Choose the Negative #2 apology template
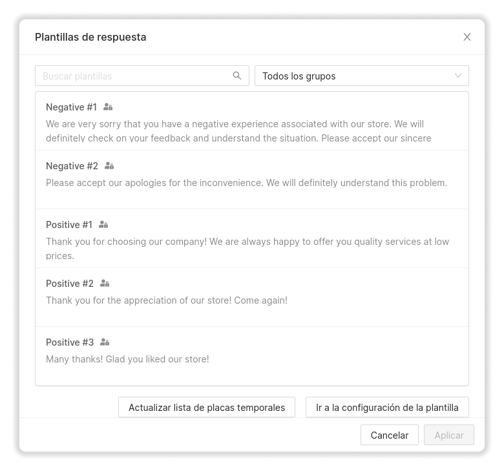This screenshot has height=471, width=504. click(x=246, y=183)
